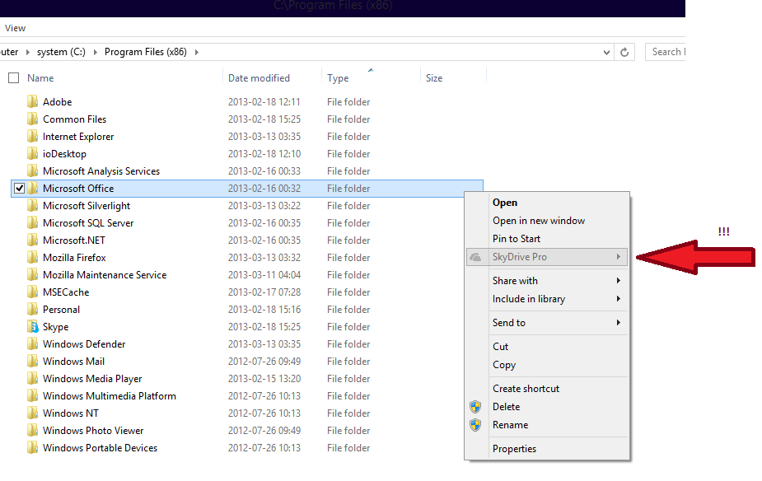Expand the Share with submenu arrow

[618, 281]
